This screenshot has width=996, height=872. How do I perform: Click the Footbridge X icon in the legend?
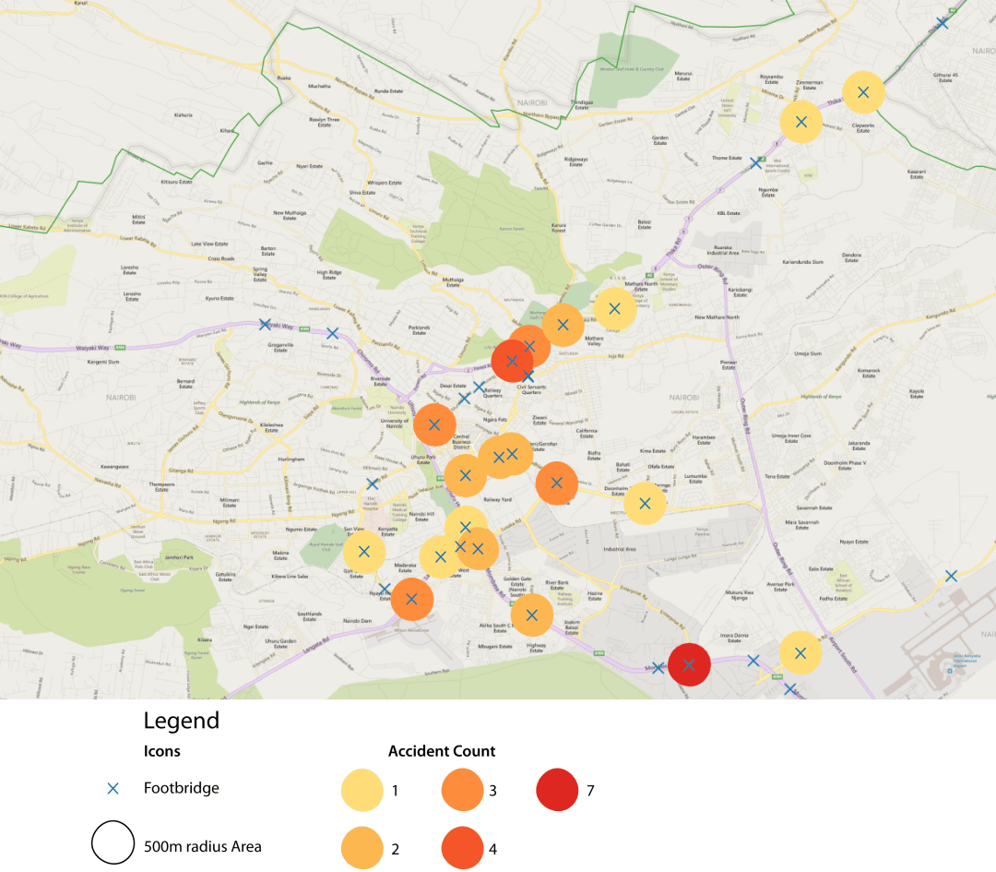(x=113, y=789)
